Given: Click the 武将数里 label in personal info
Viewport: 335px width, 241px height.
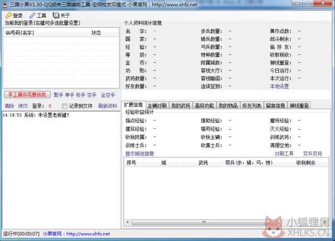Looking at the screenshot, I should tap(136, 78).
